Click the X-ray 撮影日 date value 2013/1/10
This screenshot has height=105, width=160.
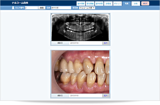pos(74,43)
